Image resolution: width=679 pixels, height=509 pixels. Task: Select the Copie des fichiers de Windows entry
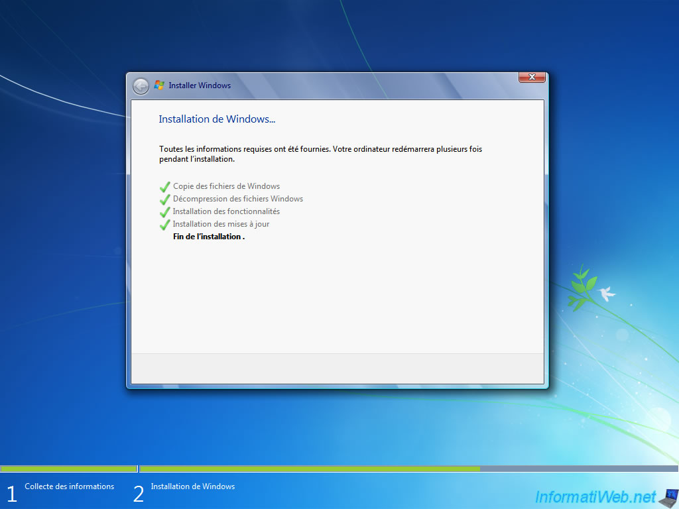(226, 186)
